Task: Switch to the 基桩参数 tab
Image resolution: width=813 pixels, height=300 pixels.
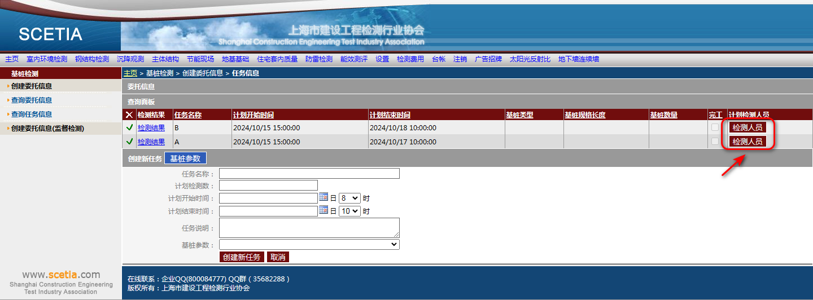Action: point(185,158)
